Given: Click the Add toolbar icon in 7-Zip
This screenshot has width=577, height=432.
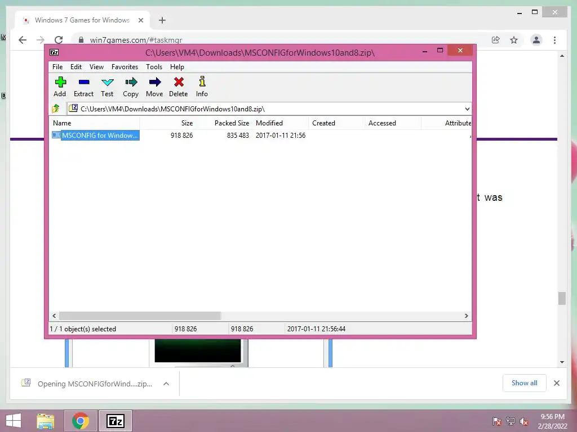Looking at the screenshot, I should 60,87.
